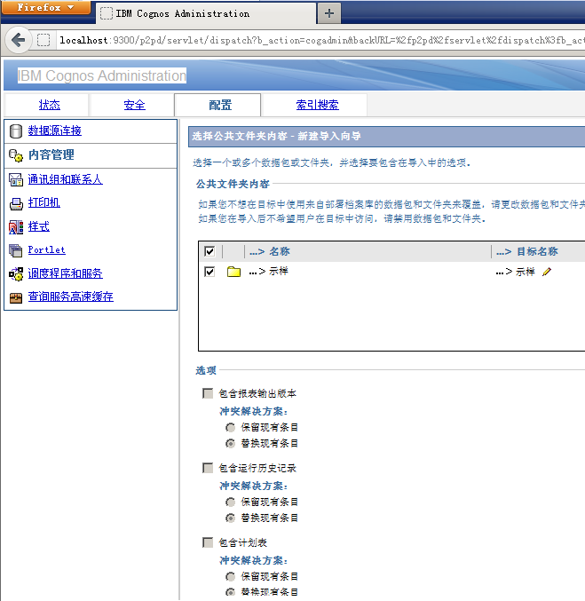Click the 通讯组和联系人 icon
The width and height of the screenshot is (585, 601).
[16, 179]
